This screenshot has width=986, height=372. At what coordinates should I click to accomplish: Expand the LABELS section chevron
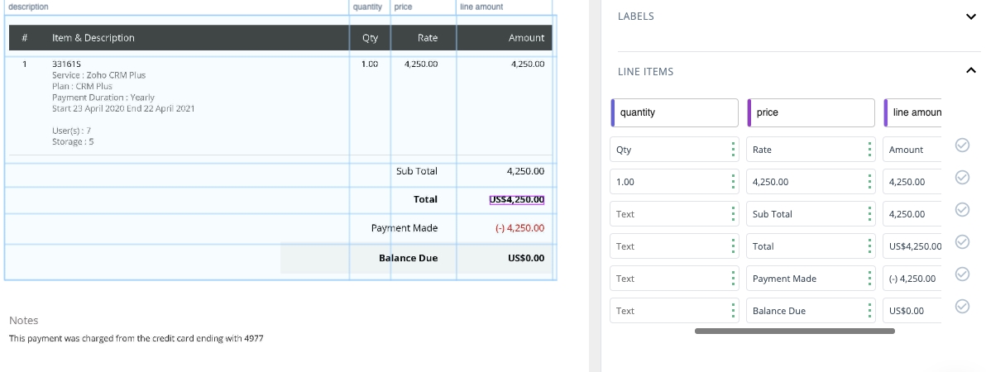tap(971, 17)
